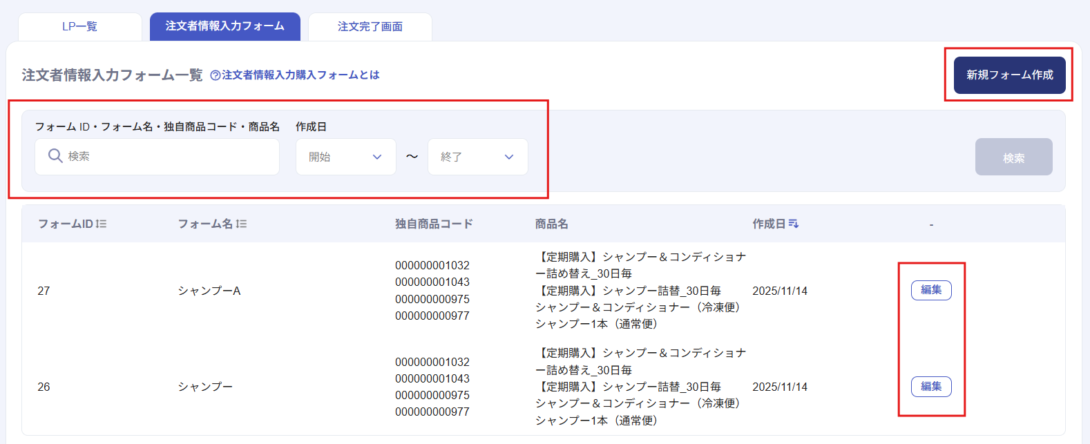This screenshot has height=444, width=1090.
Task: Edit form 27 シャンプーA
Action: pos(931,290)
